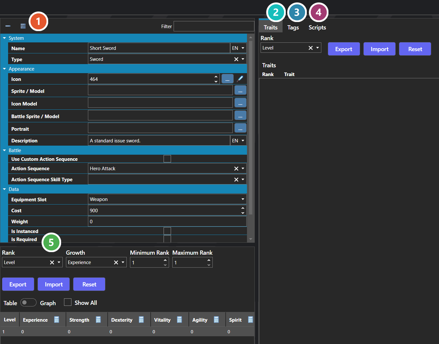Switch the Table/Graph toggle
Viewport: 439px width, 344px height.
28,303
